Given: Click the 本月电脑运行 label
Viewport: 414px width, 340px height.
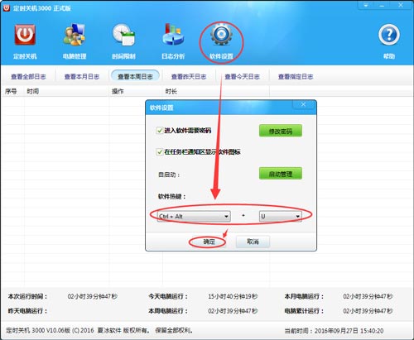Looking at the screenshot, I should pos(304,296).
